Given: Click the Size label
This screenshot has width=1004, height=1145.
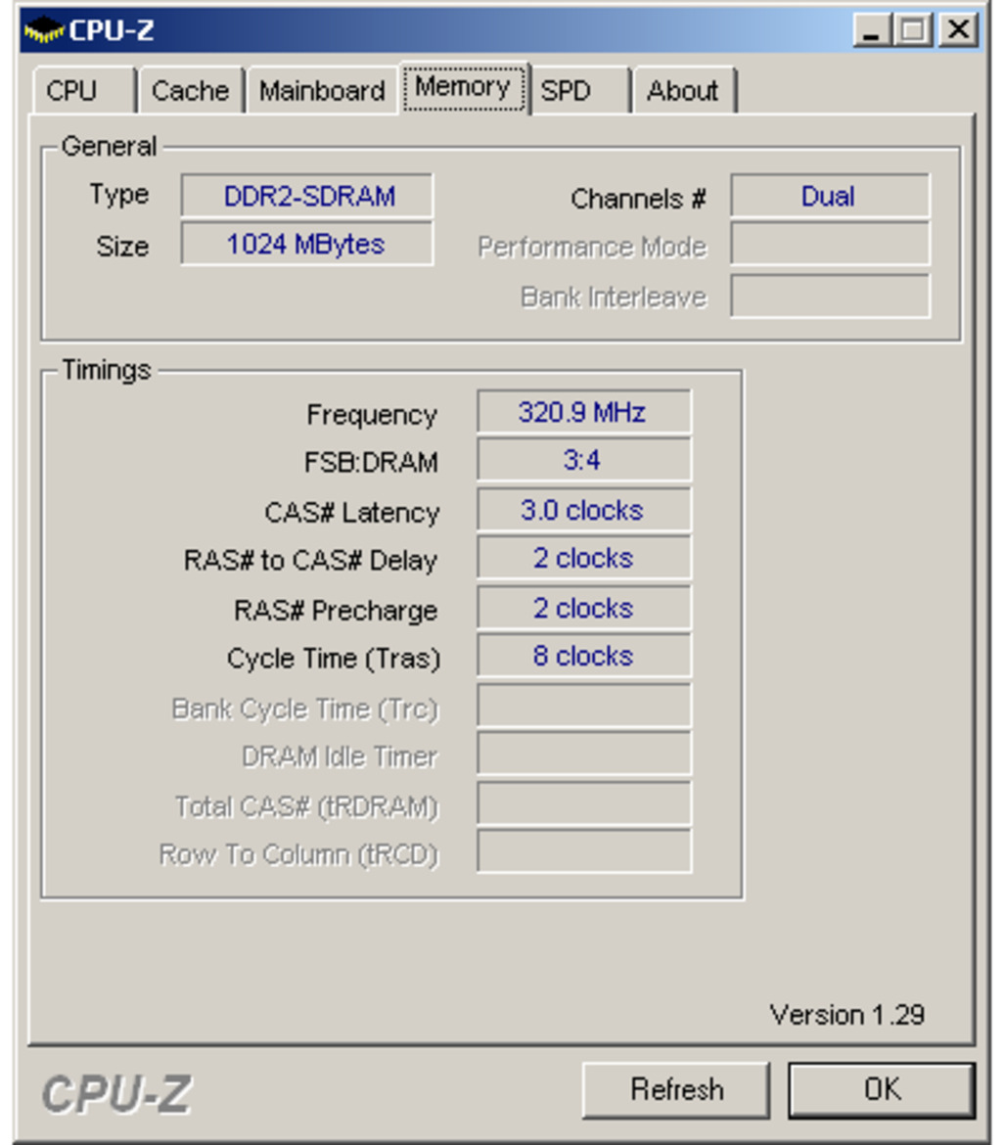Looking at the screenshot, I should pos(122,246).
